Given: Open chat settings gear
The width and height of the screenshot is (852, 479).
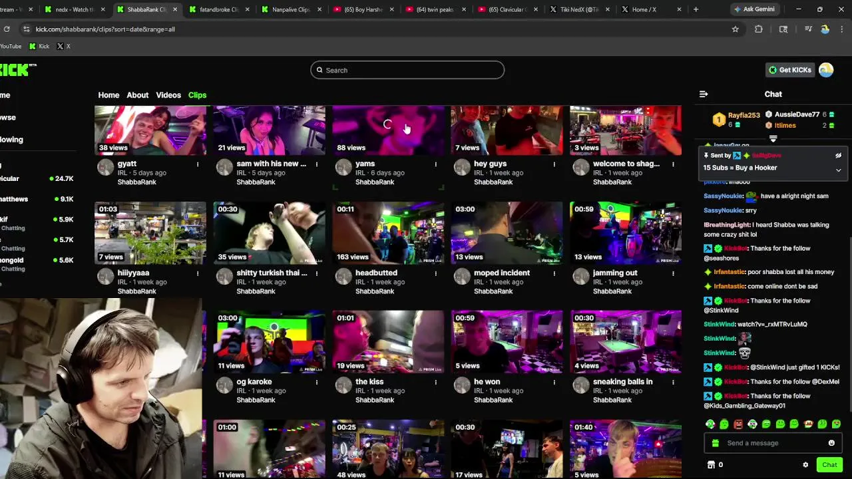Looking at the screenshot, I should 805,465.
